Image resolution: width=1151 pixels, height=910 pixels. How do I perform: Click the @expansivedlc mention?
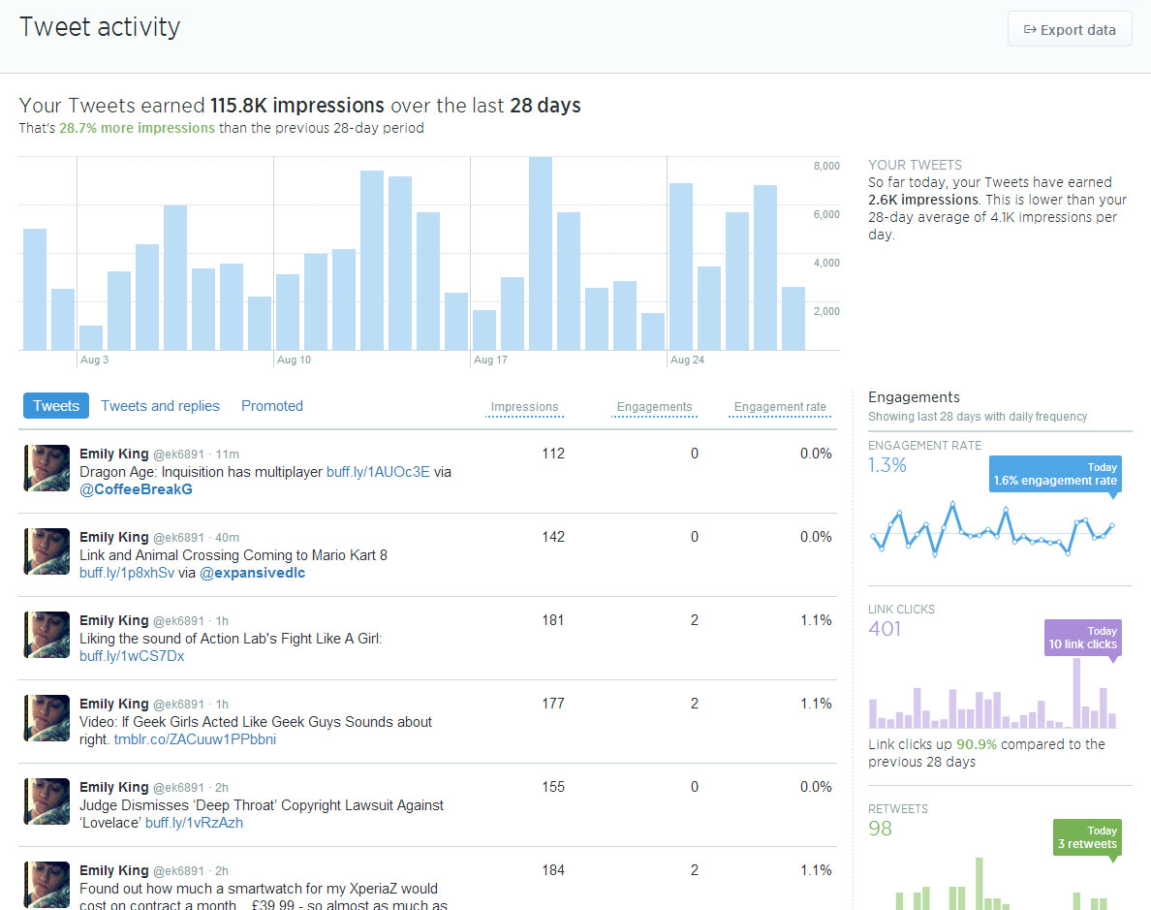(x=252, y=573)
